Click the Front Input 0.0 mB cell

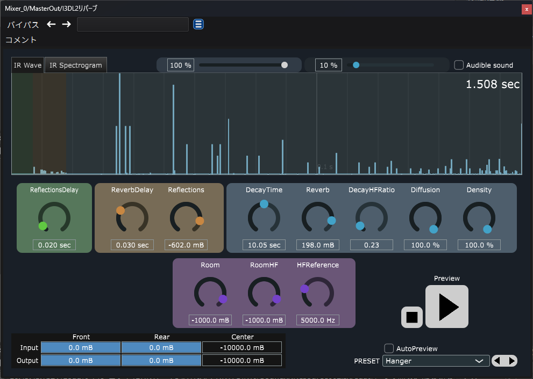point(81,348)
